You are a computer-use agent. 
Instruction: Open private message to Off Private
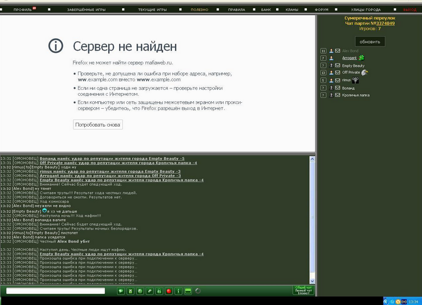[338, 73]
